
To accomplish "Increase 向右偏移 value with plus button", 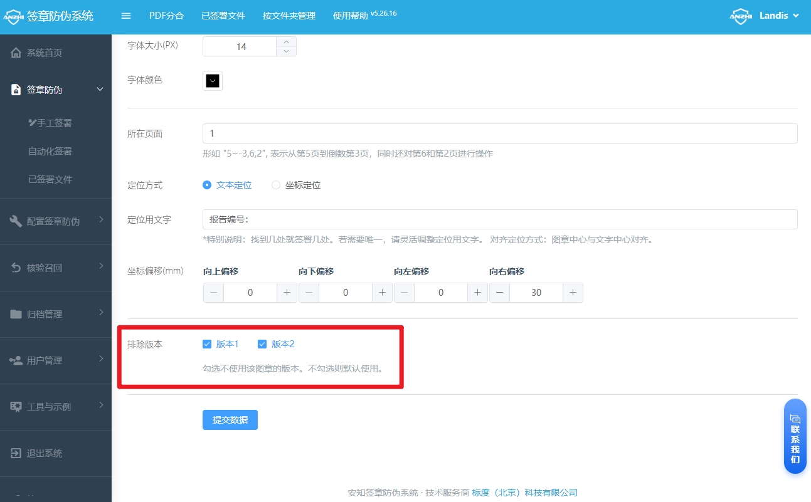I will click(573, 293).
